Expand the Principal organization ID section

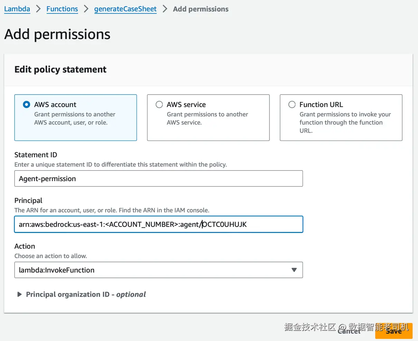pos(86,294)
